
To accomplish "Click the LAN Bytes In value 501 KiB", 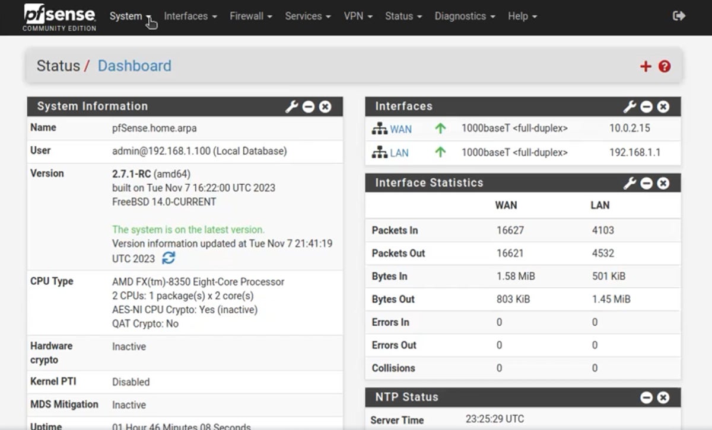I will (x=609, y=276).
